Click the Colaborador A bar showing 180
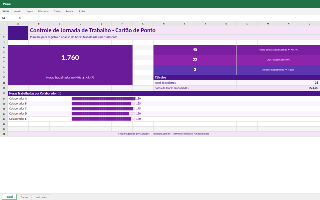Image resolution: width=320 pixels, height=200 pixels. point(195,98)
